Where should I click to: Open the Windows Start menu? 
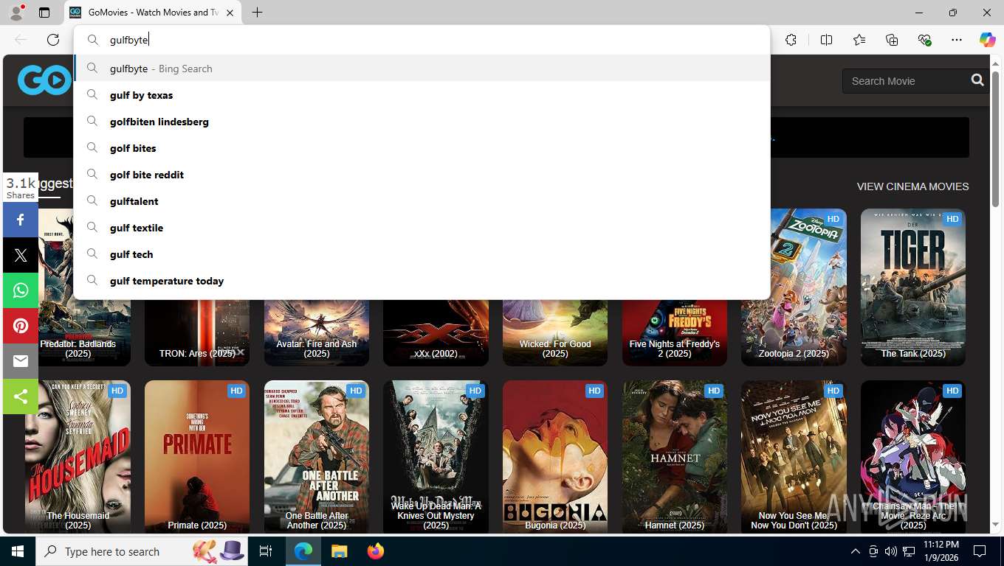tap(18, 551)
